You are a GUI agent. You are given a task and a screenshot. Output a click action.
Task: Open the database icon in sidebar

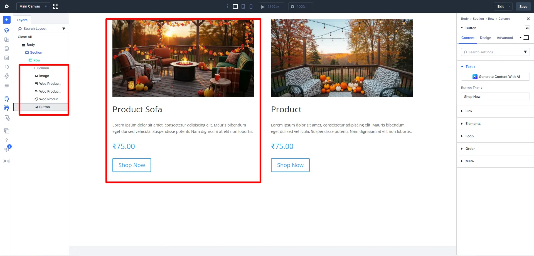pyautogui.click(x=7, y=49)
